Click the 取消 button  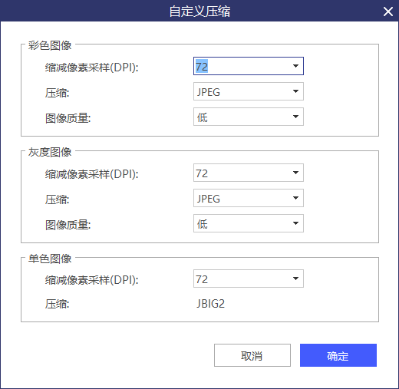pyautogui.click(x=252, y=355)
